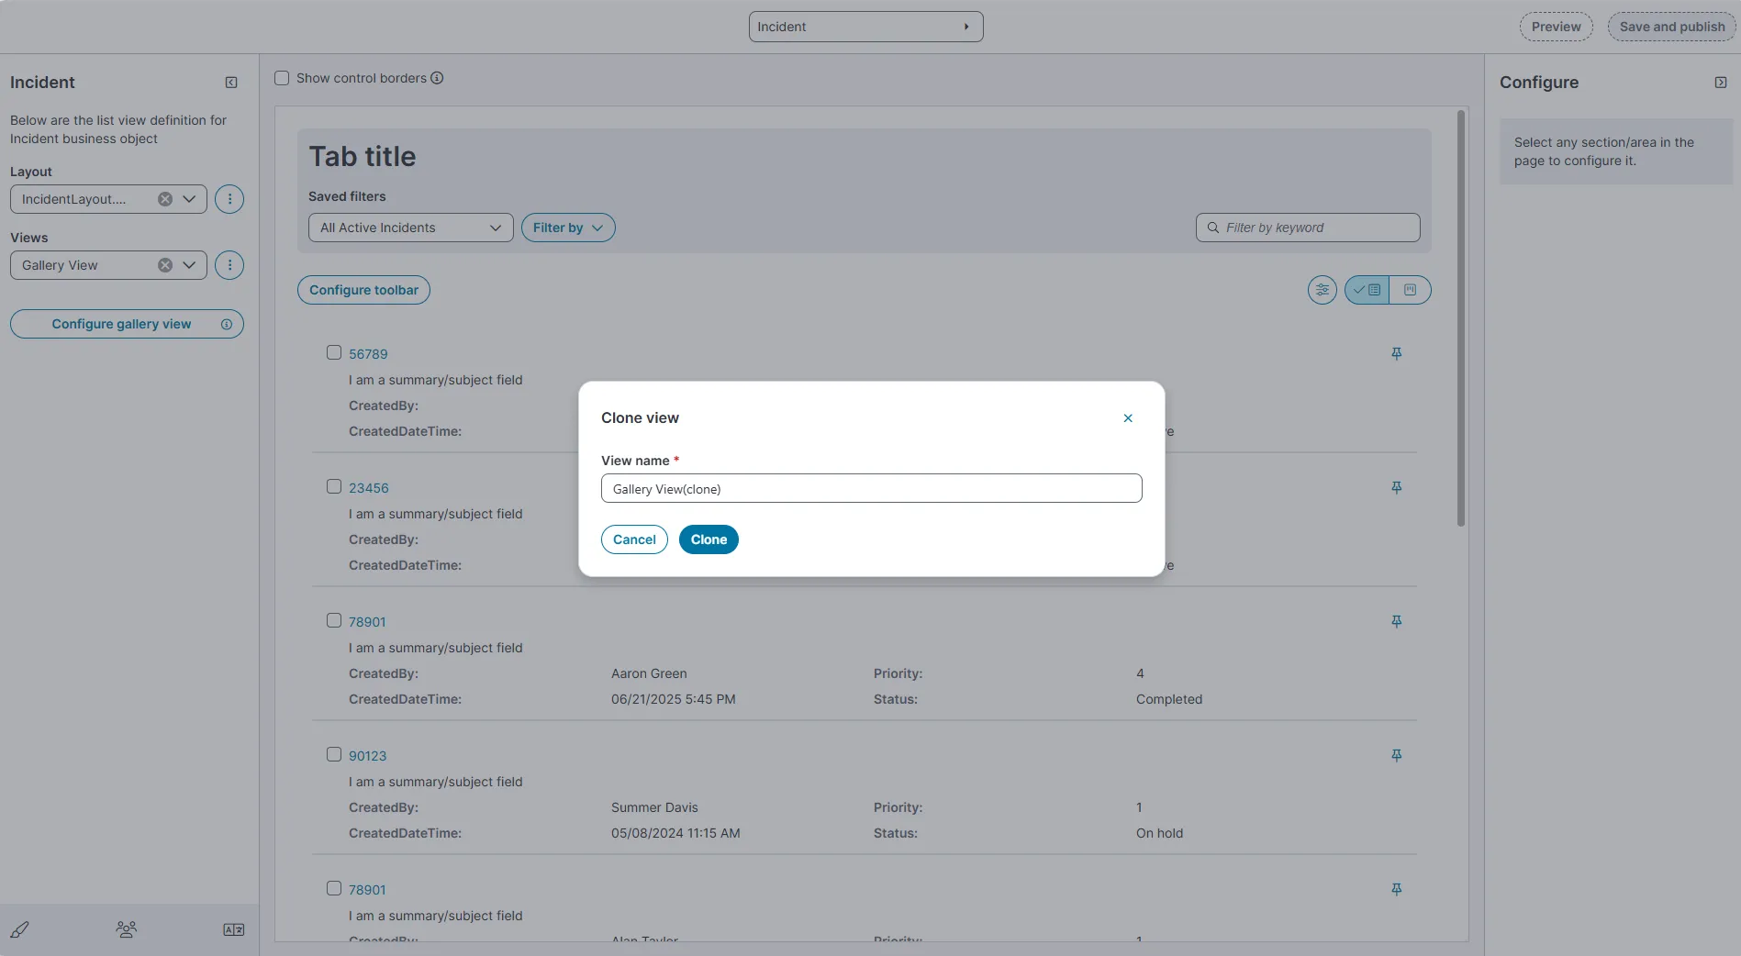Close the Clone view dialog

(x=1128, y=418)
